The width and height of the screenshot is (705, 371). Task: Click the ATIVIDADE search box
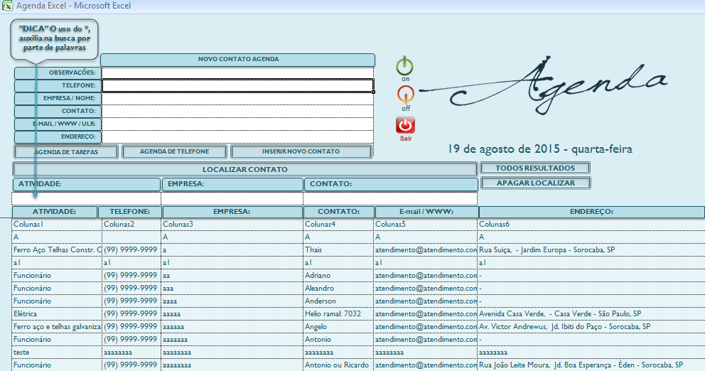(86, 198)
